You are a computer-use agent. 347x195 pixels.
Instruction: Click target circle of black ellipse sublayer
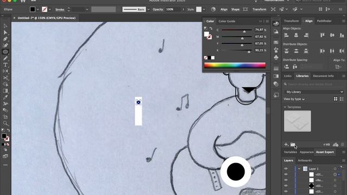tap(335, 186)
